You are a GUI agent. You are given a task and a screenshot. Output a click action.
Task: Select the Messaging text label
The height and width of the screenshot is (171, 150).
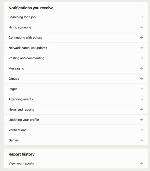point(16,68)
